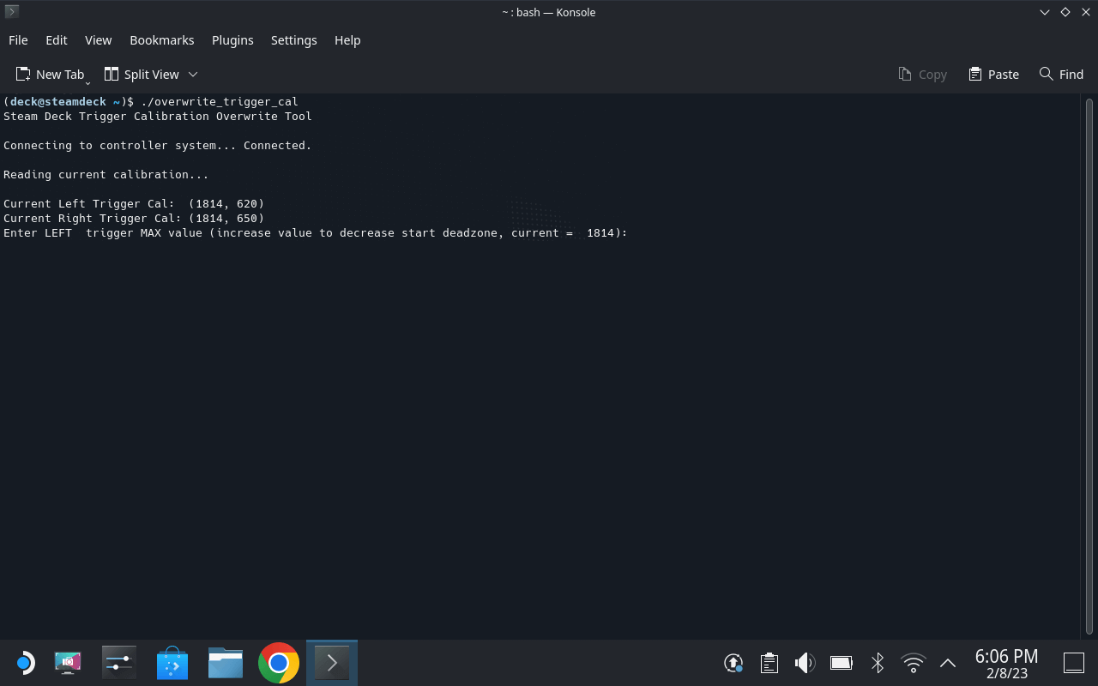Screen dimensions: 1098x686
Task: Click the 'Current Left Trigger Cal' line
Action: pyautogui.click(x=134, y=203)
